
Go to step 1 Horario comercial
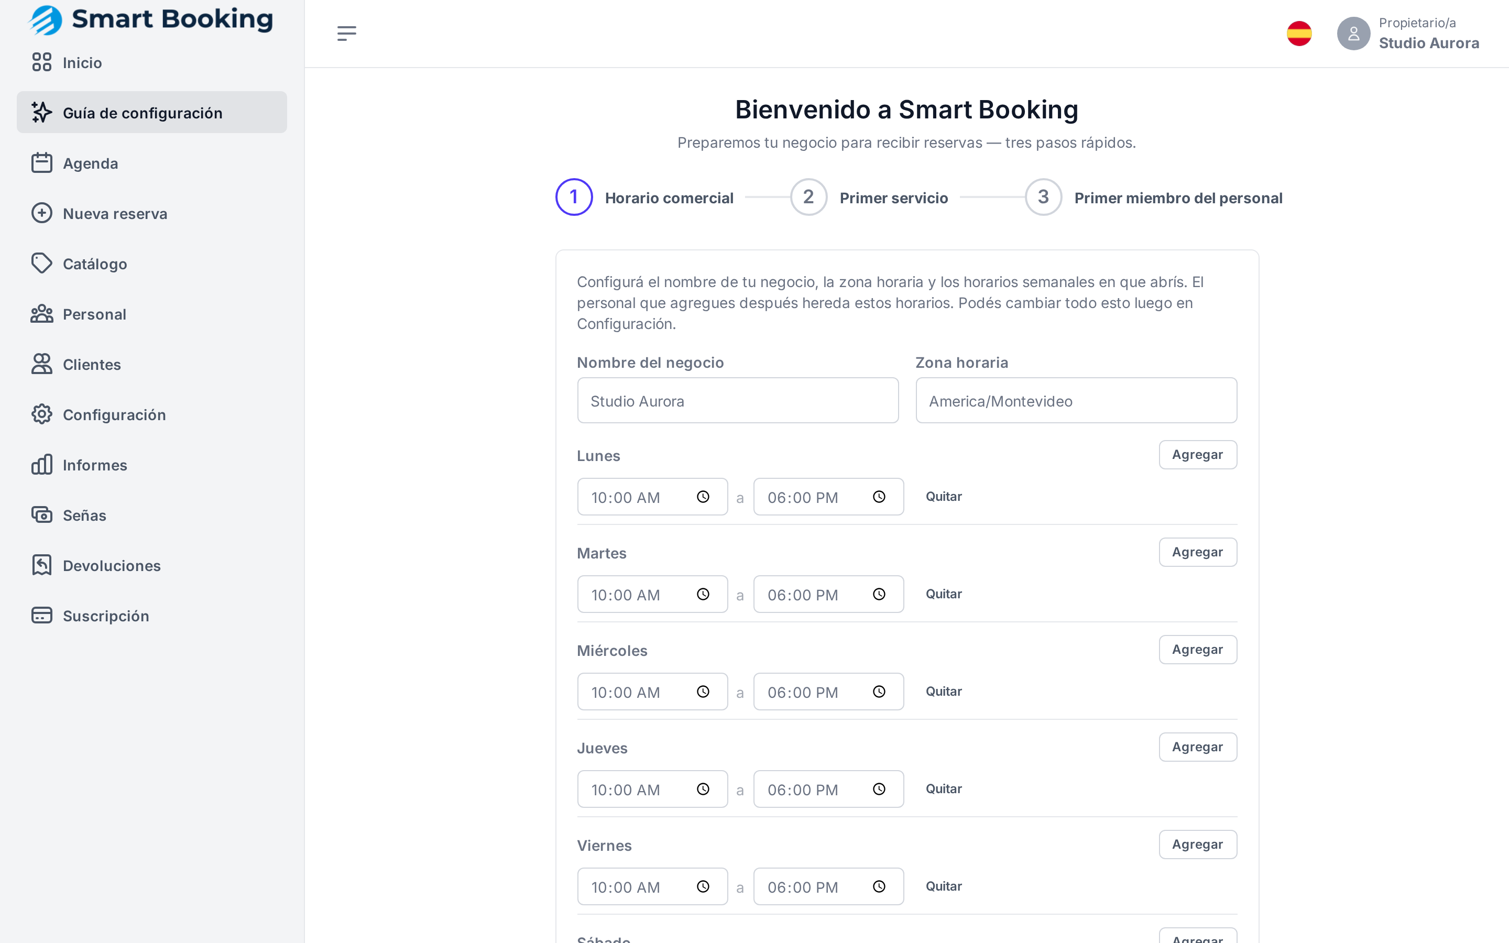[x=644, y=197]
